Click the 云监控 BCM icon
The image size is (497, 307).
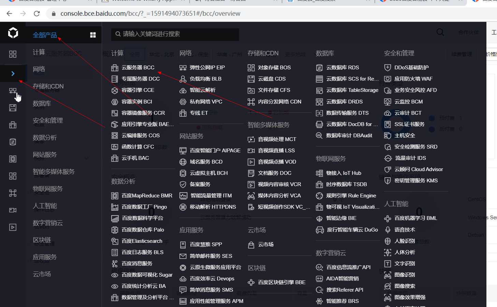pyautogui.click(x=388, y=102)
